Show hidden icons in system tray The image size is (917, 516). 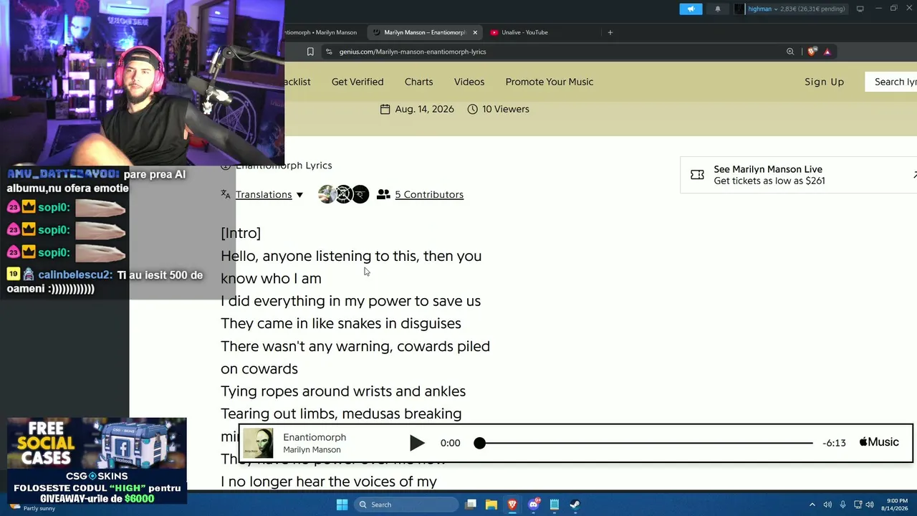tap(812, 505)
